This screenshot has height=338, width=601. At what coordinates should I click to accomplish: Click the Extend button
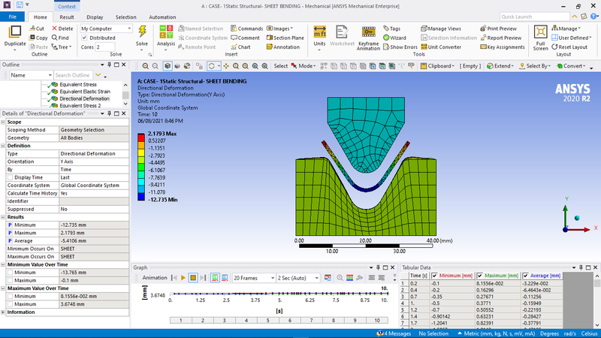point(500,66)
